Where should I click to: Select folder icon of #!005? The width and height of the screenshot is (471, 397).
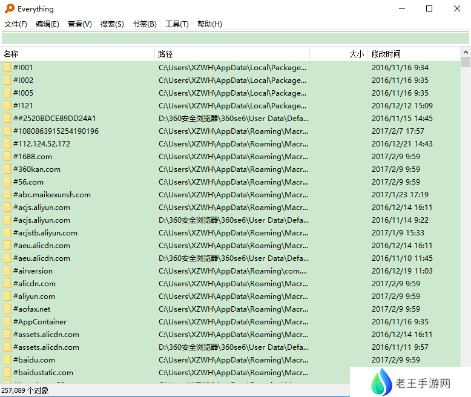(7, 93)
